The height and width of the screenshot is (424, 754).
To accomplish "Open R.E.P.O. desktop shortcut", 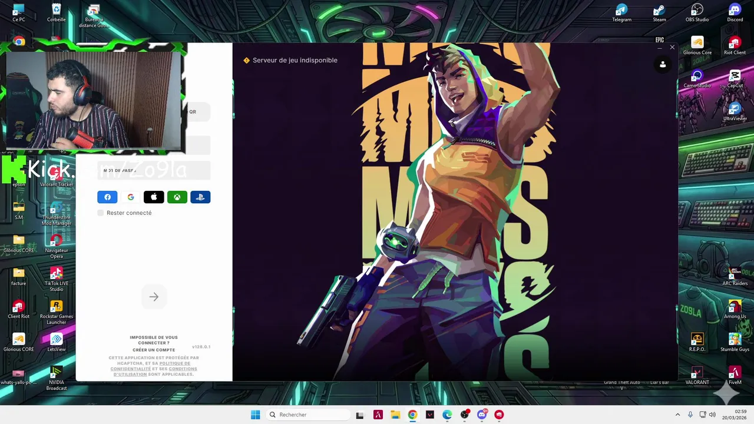I will 697,343.
